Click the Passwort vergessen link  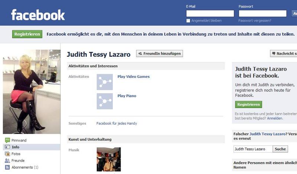point(255,20)
